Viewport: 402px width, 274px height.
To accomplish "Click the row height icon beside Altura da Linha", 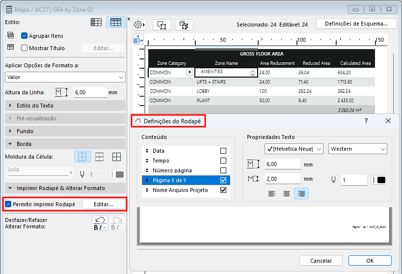I will point(61,92).
